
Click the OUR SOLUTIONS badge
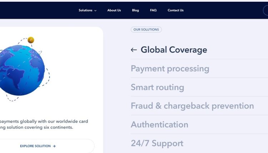[x=146, y=30]
